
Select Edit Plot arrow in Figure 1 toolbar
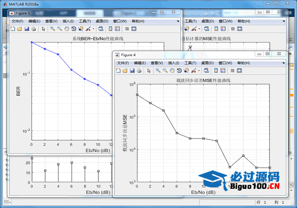click(x=43, y=29)
